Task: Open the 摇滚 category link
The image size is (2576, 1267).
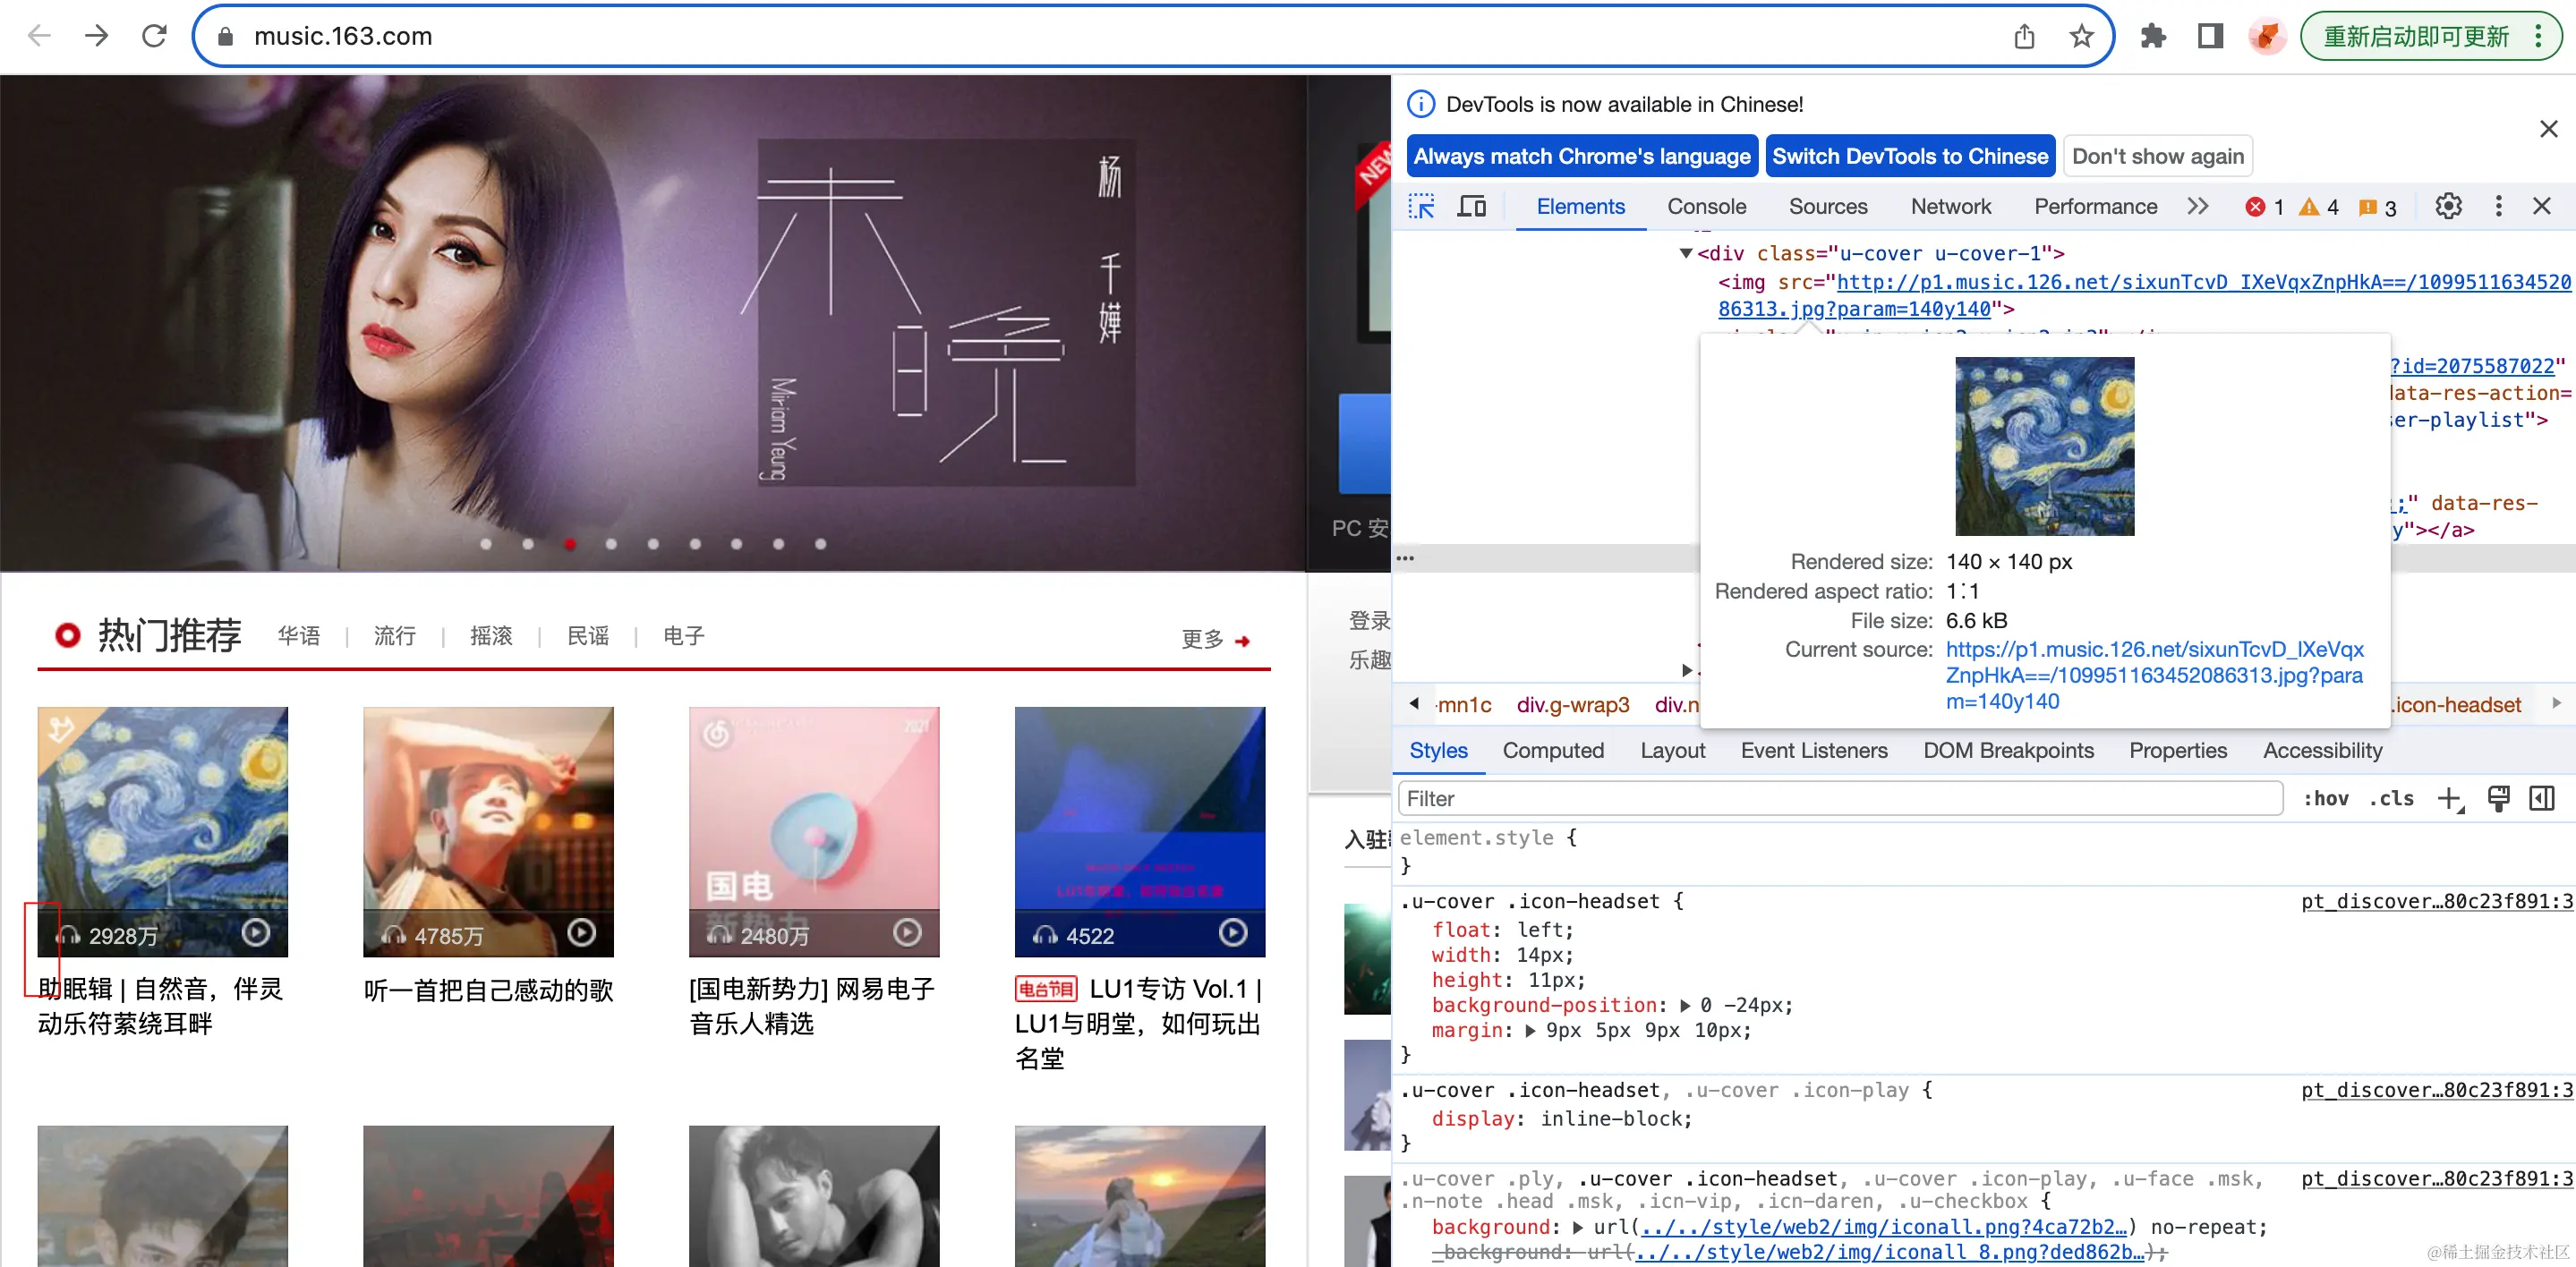Action: tap(491, 635)
